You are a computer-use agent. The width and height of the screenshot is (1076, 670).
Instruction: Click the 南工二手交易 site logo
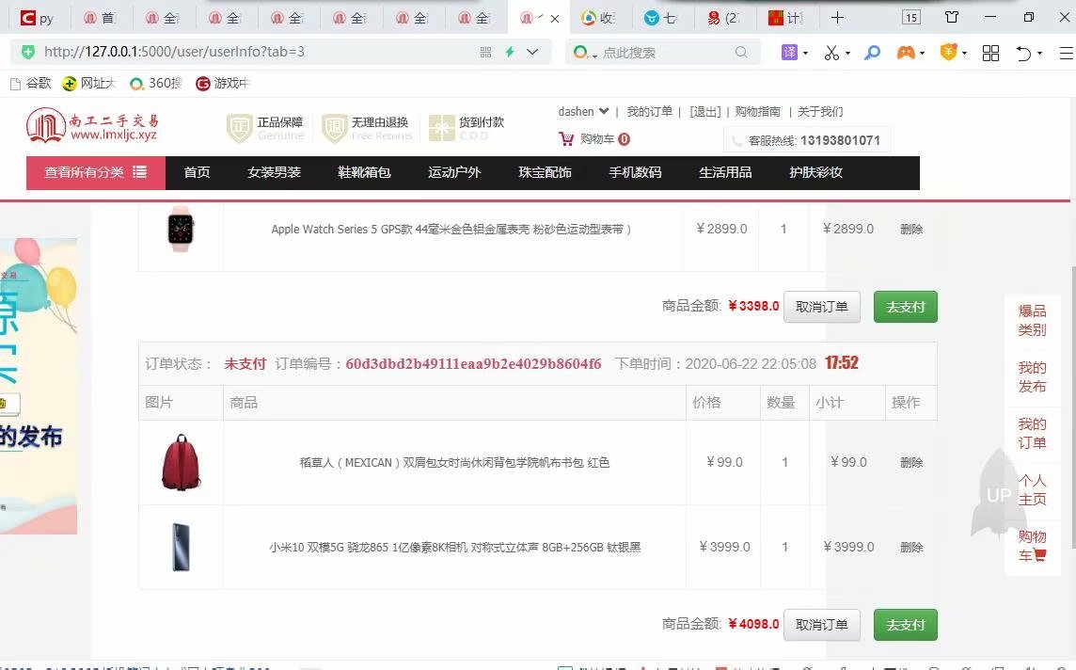(x=92, y=126)
